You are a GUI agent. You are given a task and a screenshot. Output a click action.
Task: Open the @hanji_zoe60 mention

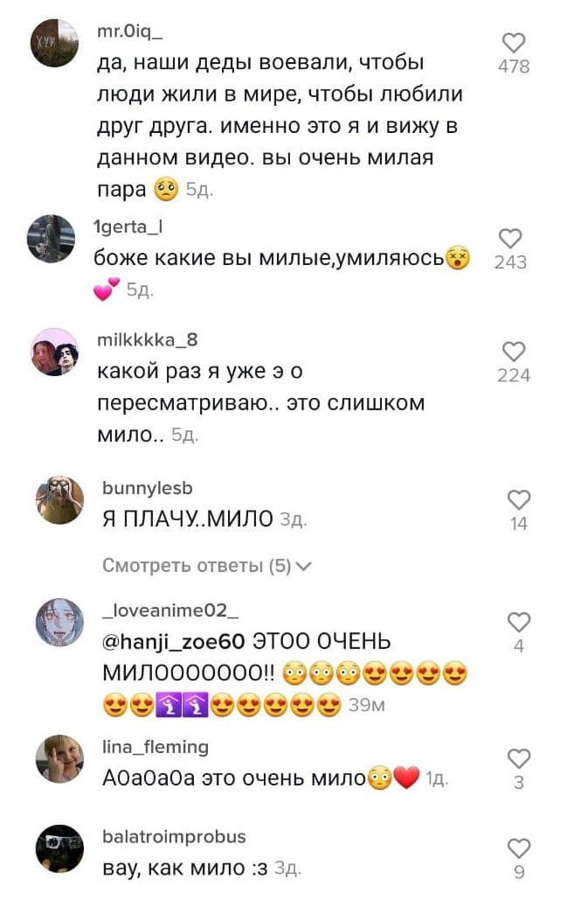tap(174, 642)
